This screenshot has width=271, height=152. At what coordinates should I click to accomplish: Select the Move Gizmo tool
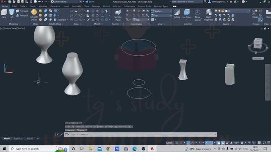(x=197, y=15)
